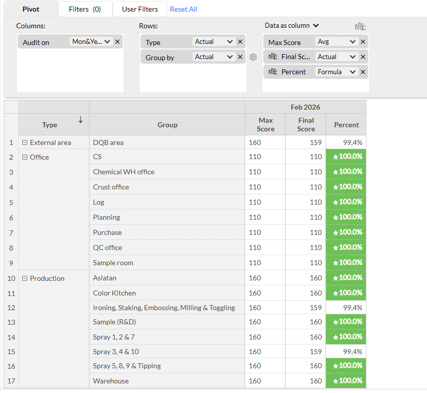Sort by the Type column arrow

[80, 120]
